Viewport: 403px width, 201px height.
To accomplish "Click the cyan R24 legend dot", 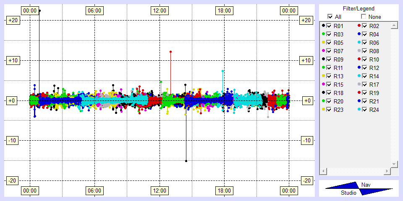I will click(359, 110).
